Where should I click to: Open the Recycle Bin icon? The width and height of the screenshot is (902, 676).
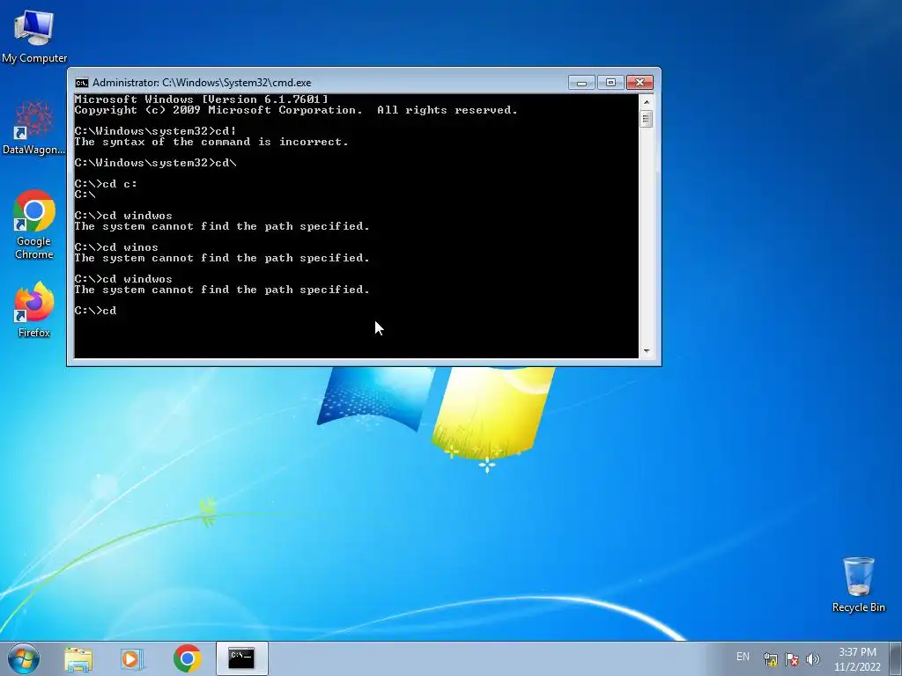[x=858, y=584]
